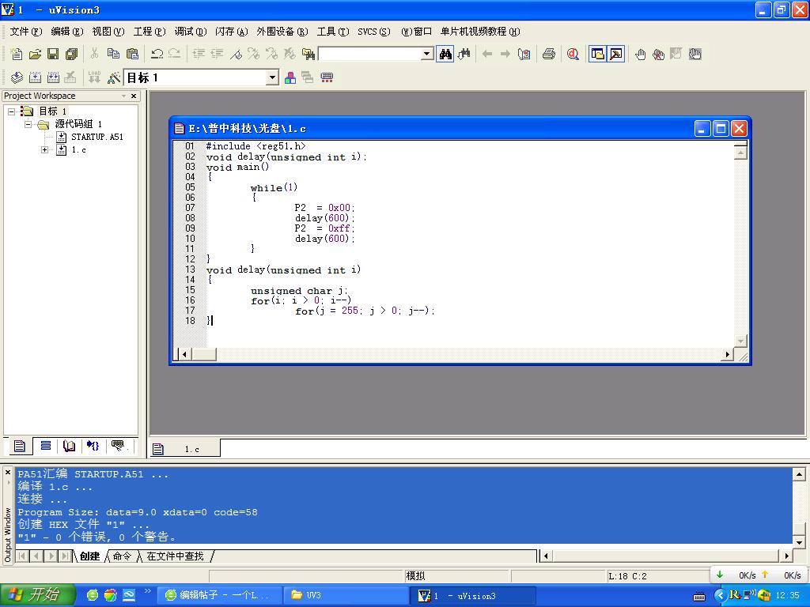Open file using the folder toolbar icon
810x607 pixels.
click(35, 54)
